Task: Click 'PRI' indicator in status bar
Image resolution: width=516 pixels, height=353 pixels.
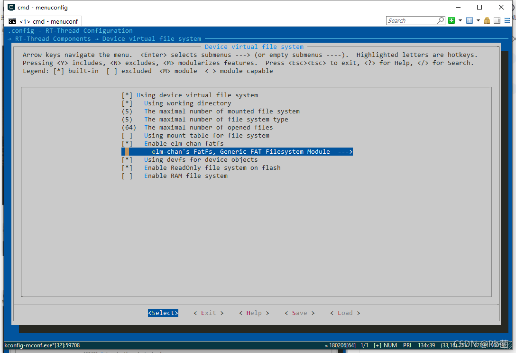Action: click(407, 345)
